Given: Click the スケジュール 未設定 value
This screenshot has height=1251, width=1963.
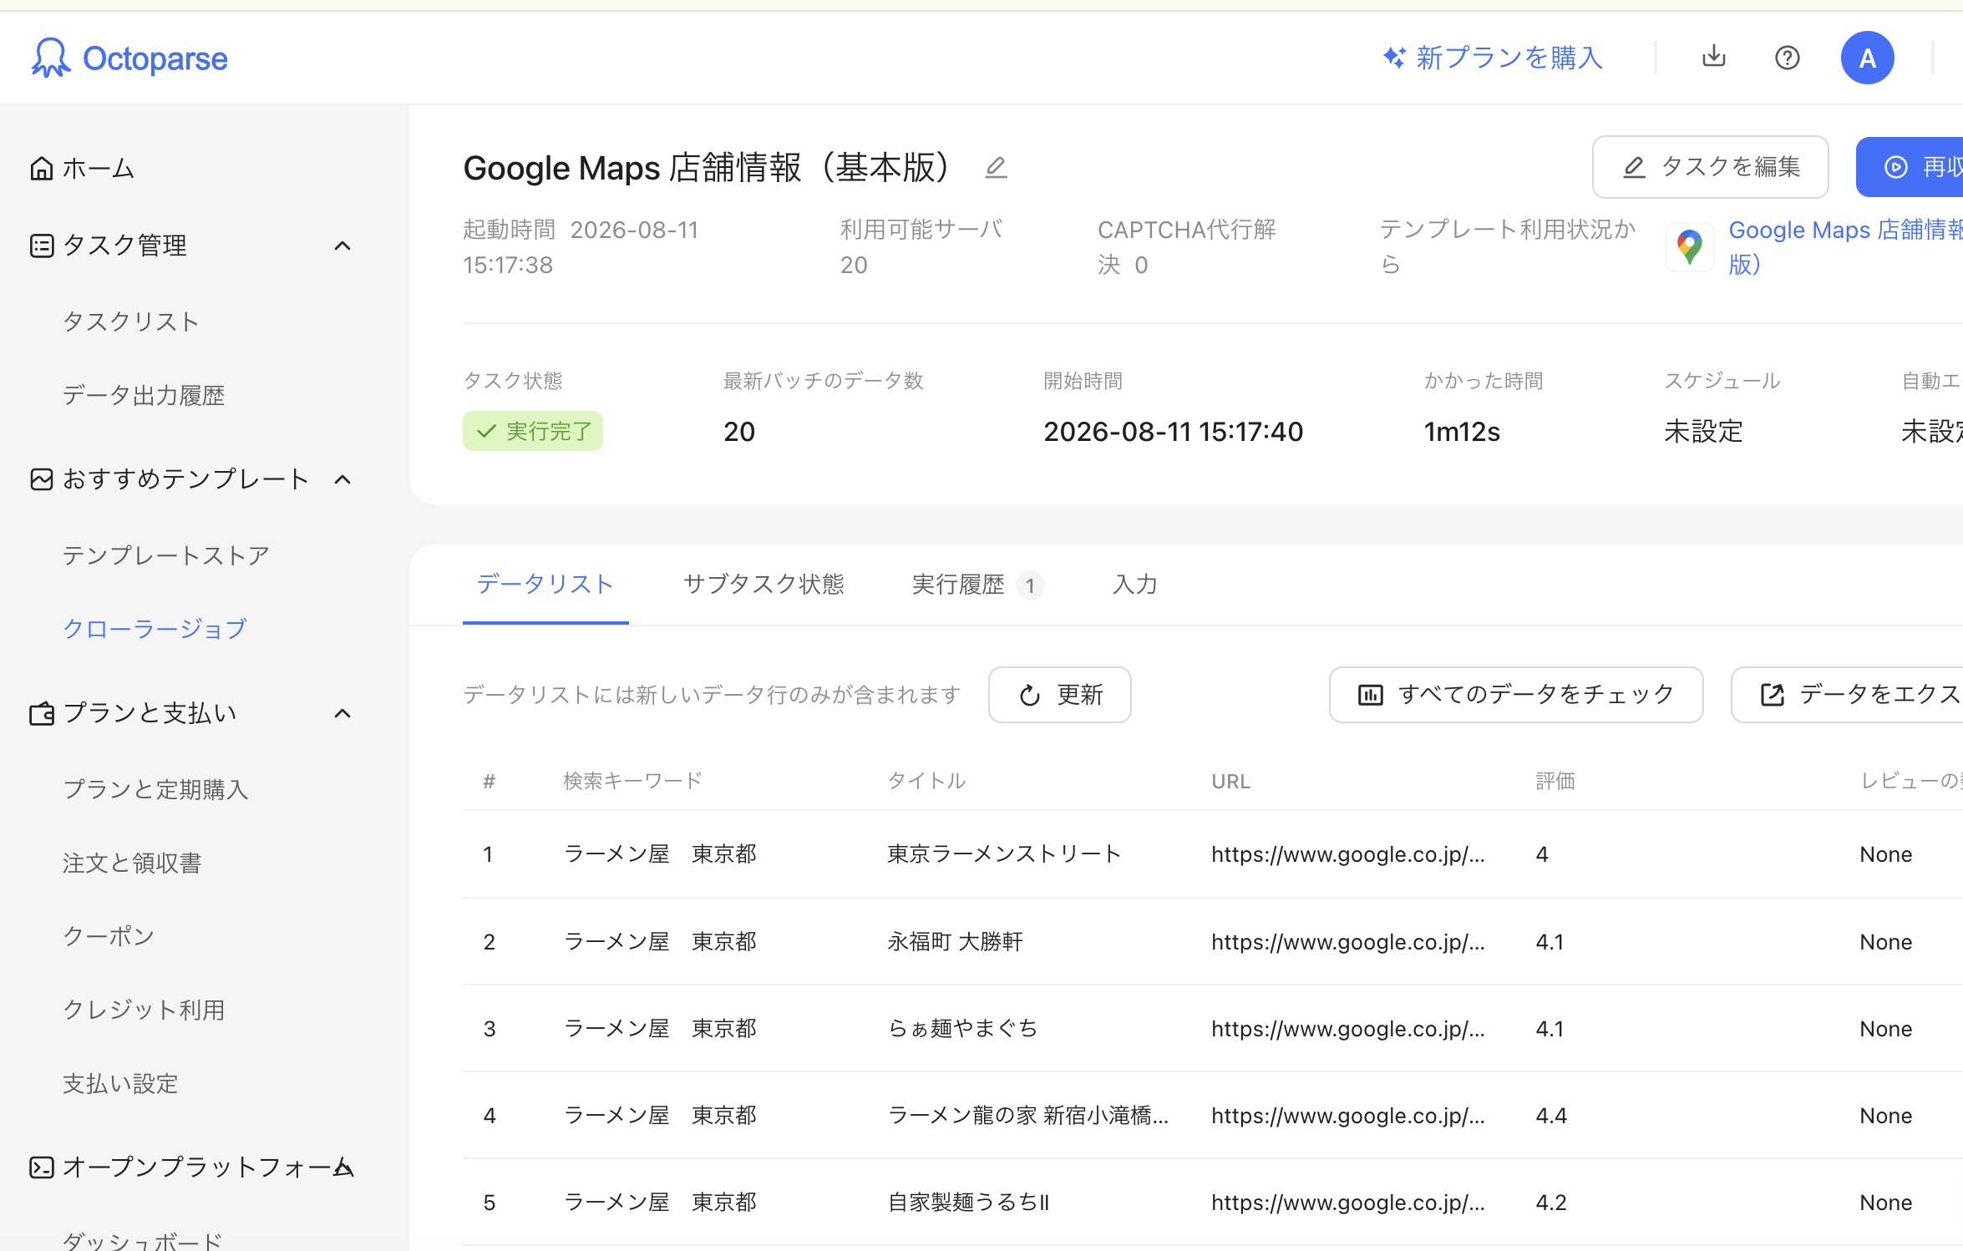Looking at the screenshot, I should coord(1704,432).
